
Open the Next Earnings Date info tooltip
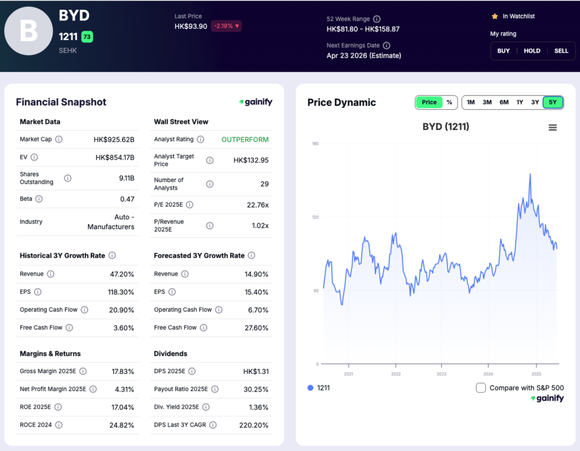tap(388, 45)
